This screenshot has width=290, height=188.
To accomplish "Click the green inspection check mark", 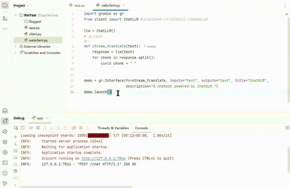I will [x=287, y=14].
